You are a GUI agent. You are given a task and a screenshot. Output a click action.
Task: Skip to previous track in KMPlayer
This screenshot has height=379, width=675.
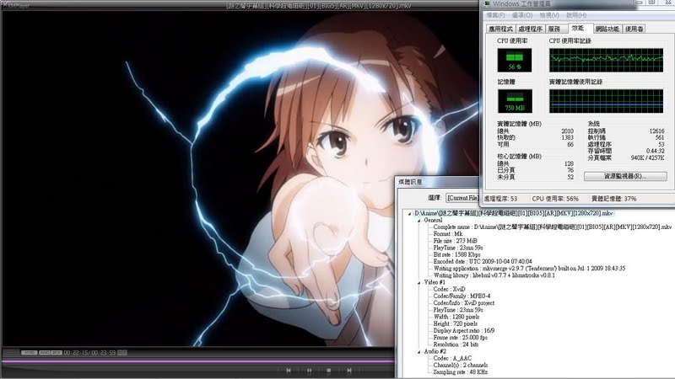tap(289, 371)
